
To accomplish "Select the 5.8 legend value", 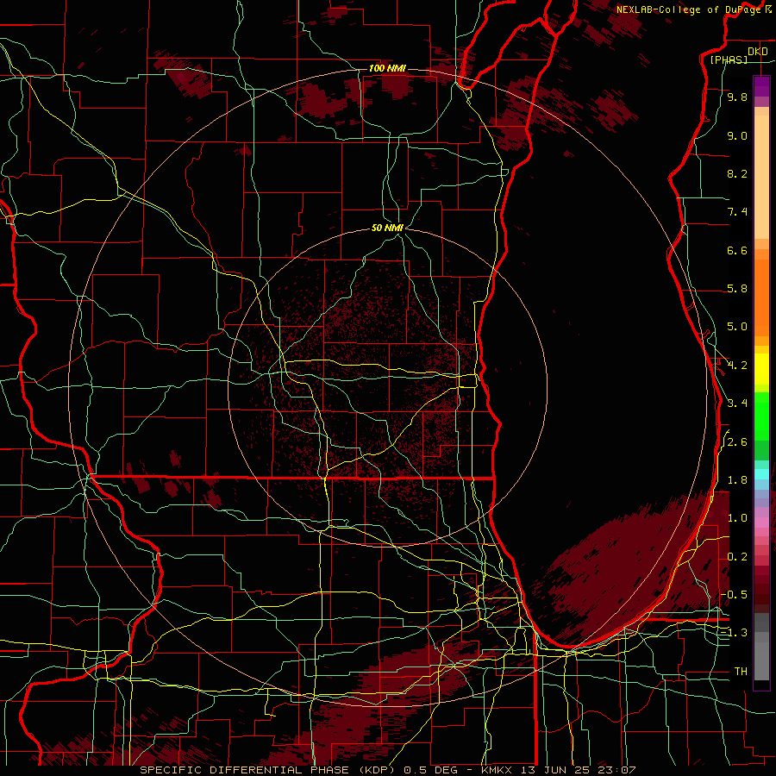I will click(737, 289).
